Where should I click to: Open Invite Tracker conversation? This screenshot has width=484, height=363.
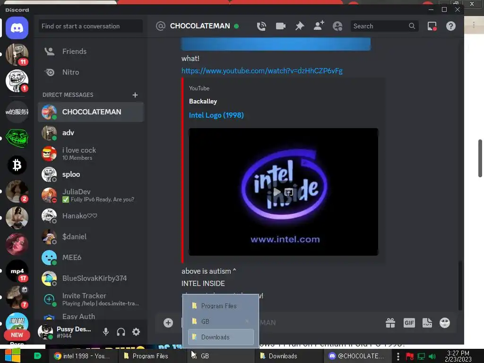tap(91, 299)
